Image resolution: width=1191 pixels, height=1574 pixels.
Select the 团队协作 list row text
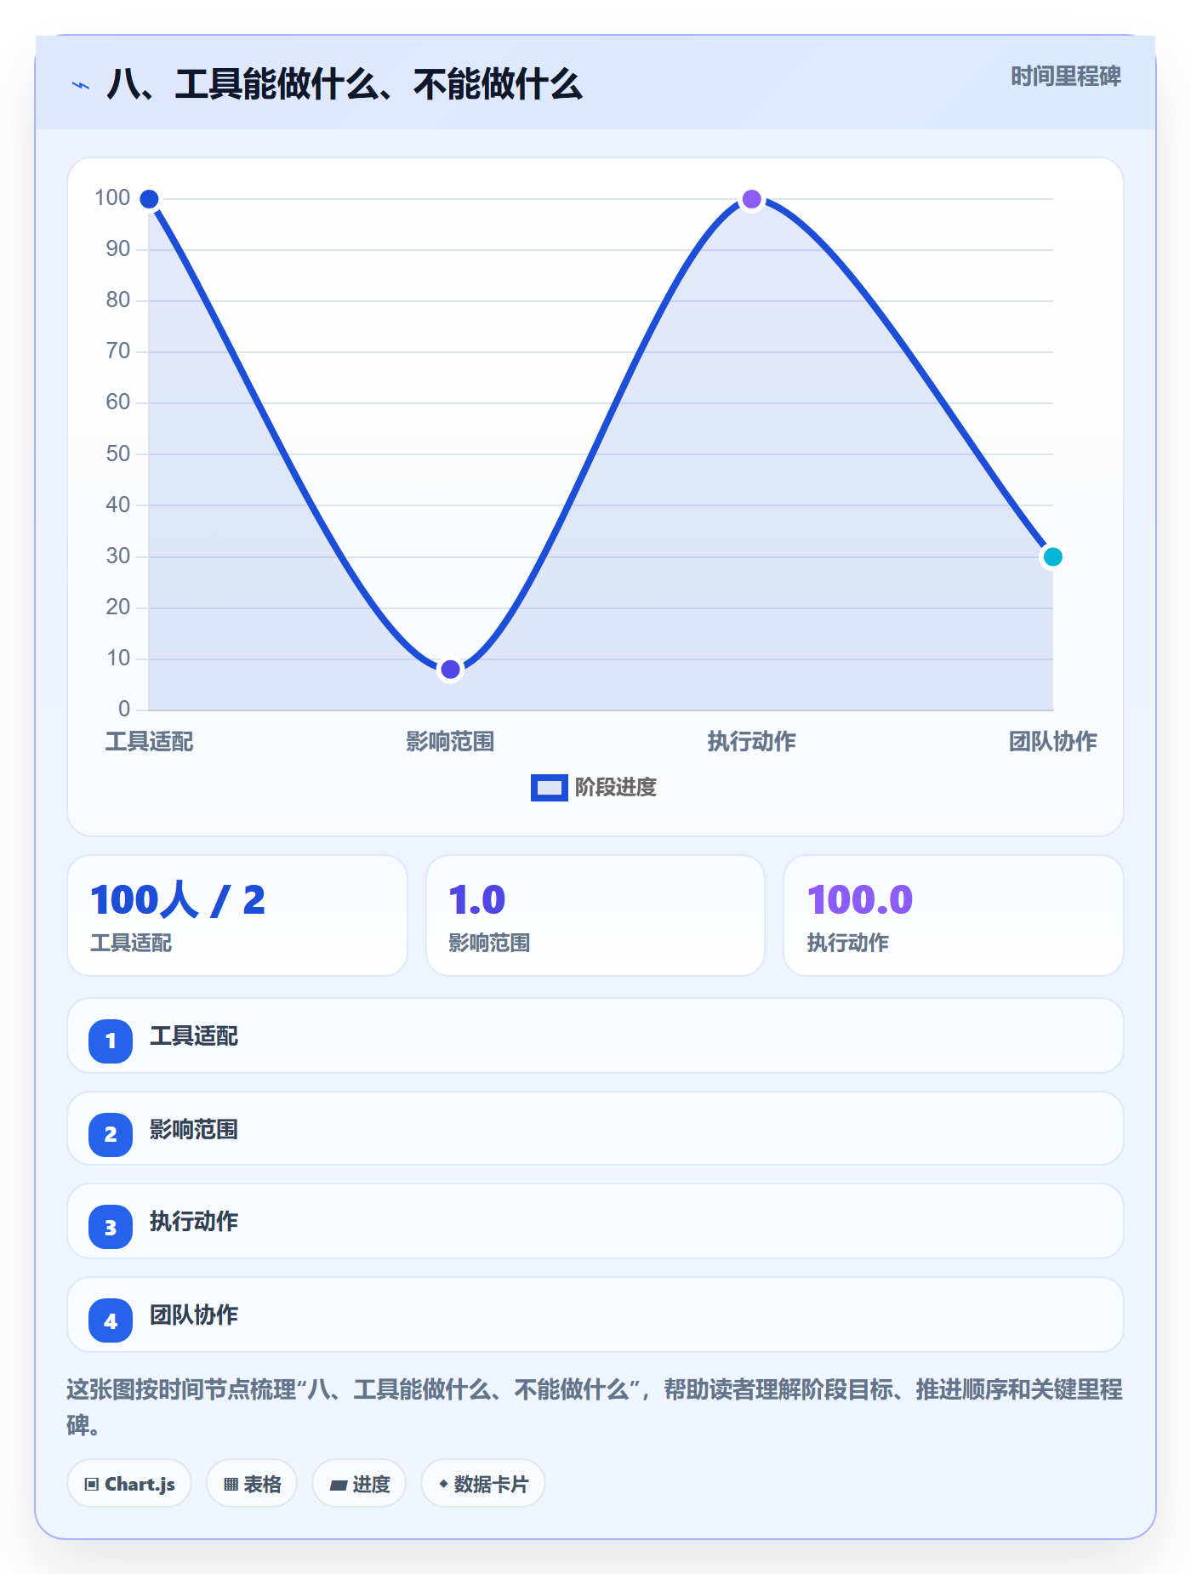coord(194,1315)
